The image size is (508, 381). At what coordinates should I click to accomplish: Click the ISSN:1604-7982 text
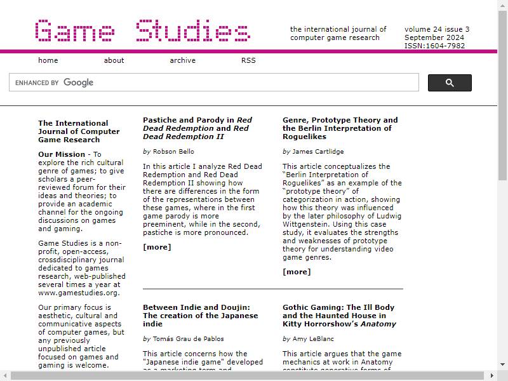point(434,46)
